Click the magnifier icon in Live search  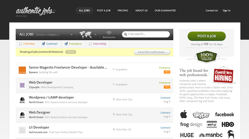click(126, 34)
